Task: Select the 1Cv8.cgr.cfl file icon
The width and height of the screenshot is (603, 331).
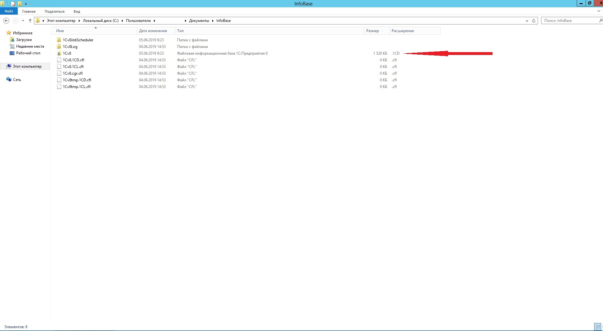Action: [x=59, y=73]
